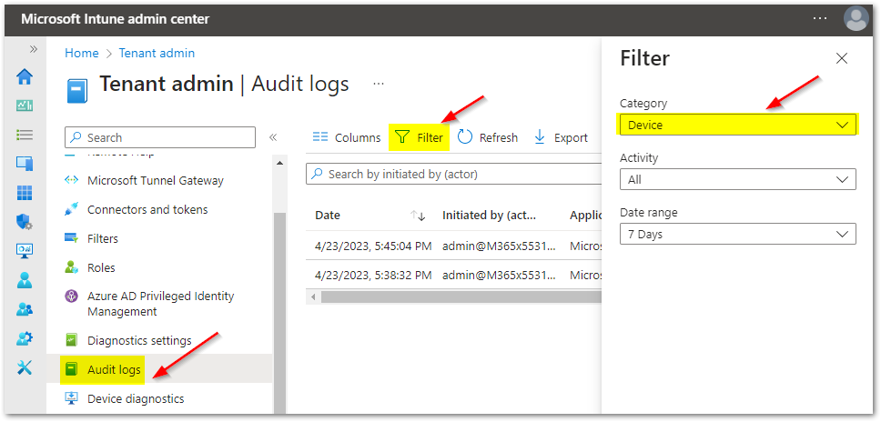Open the Dashboard chart icon in left rail

(25, 105)
